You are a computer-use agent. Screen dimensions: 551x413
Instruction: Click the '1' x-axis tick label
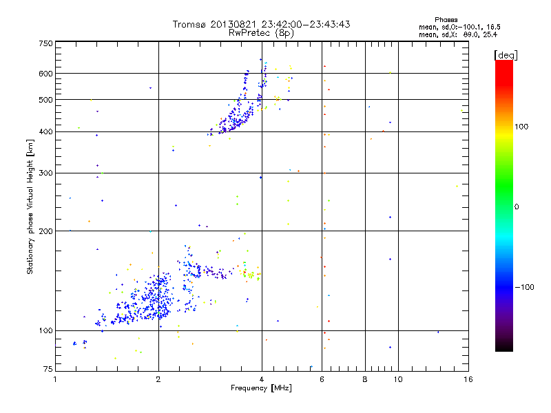[55, 379]
